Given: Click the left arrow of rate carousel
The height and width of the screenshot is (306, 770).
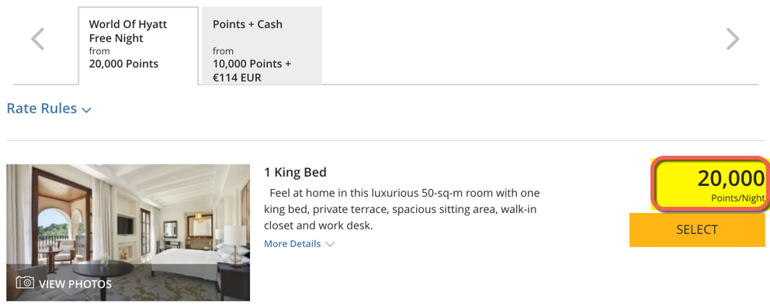Looking at the screenshot, I should 38,39.
